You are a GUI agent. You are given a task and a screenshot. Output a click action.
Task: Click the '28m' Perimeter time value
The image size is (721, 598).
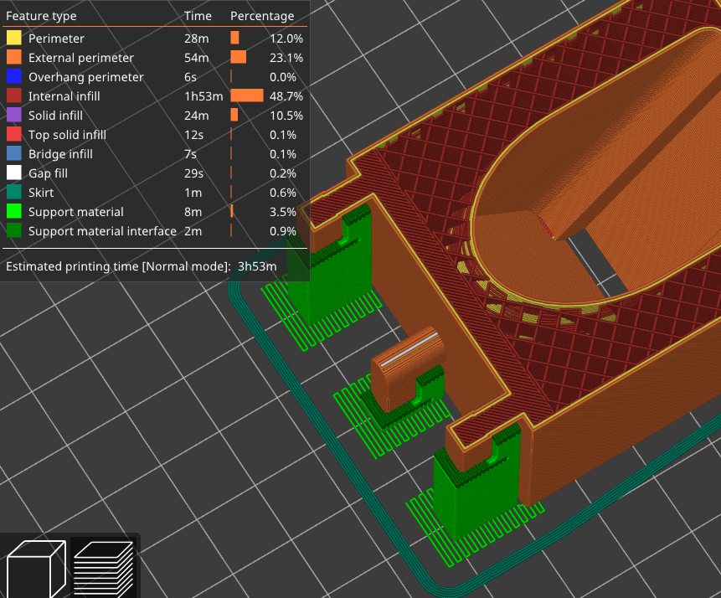pyautogui.click(x=196, y=39)
